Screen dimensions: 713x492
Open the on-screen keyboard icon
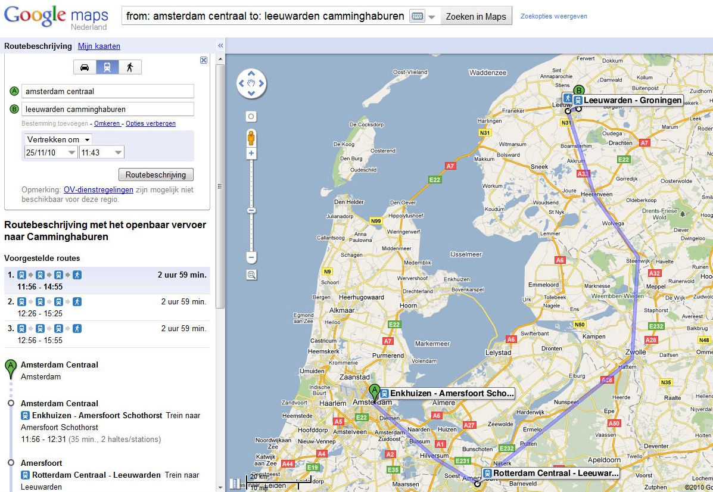tap(416, 16)
